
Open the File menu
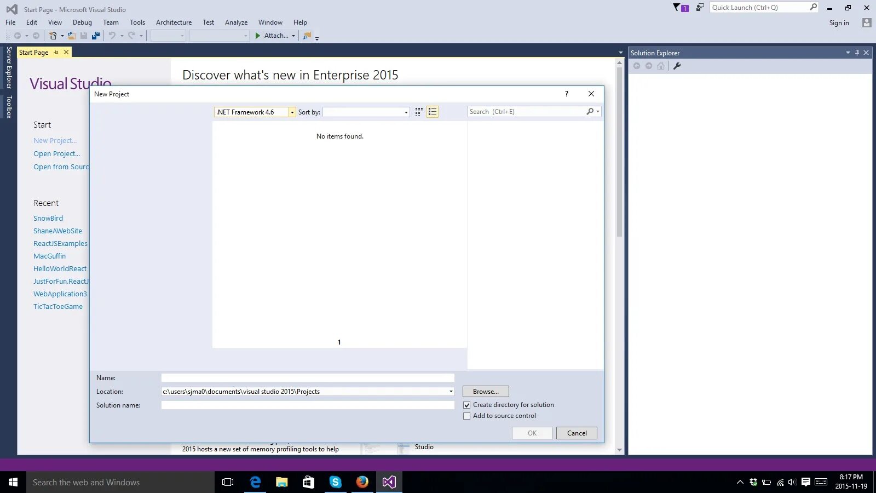[x=10, y=22]
